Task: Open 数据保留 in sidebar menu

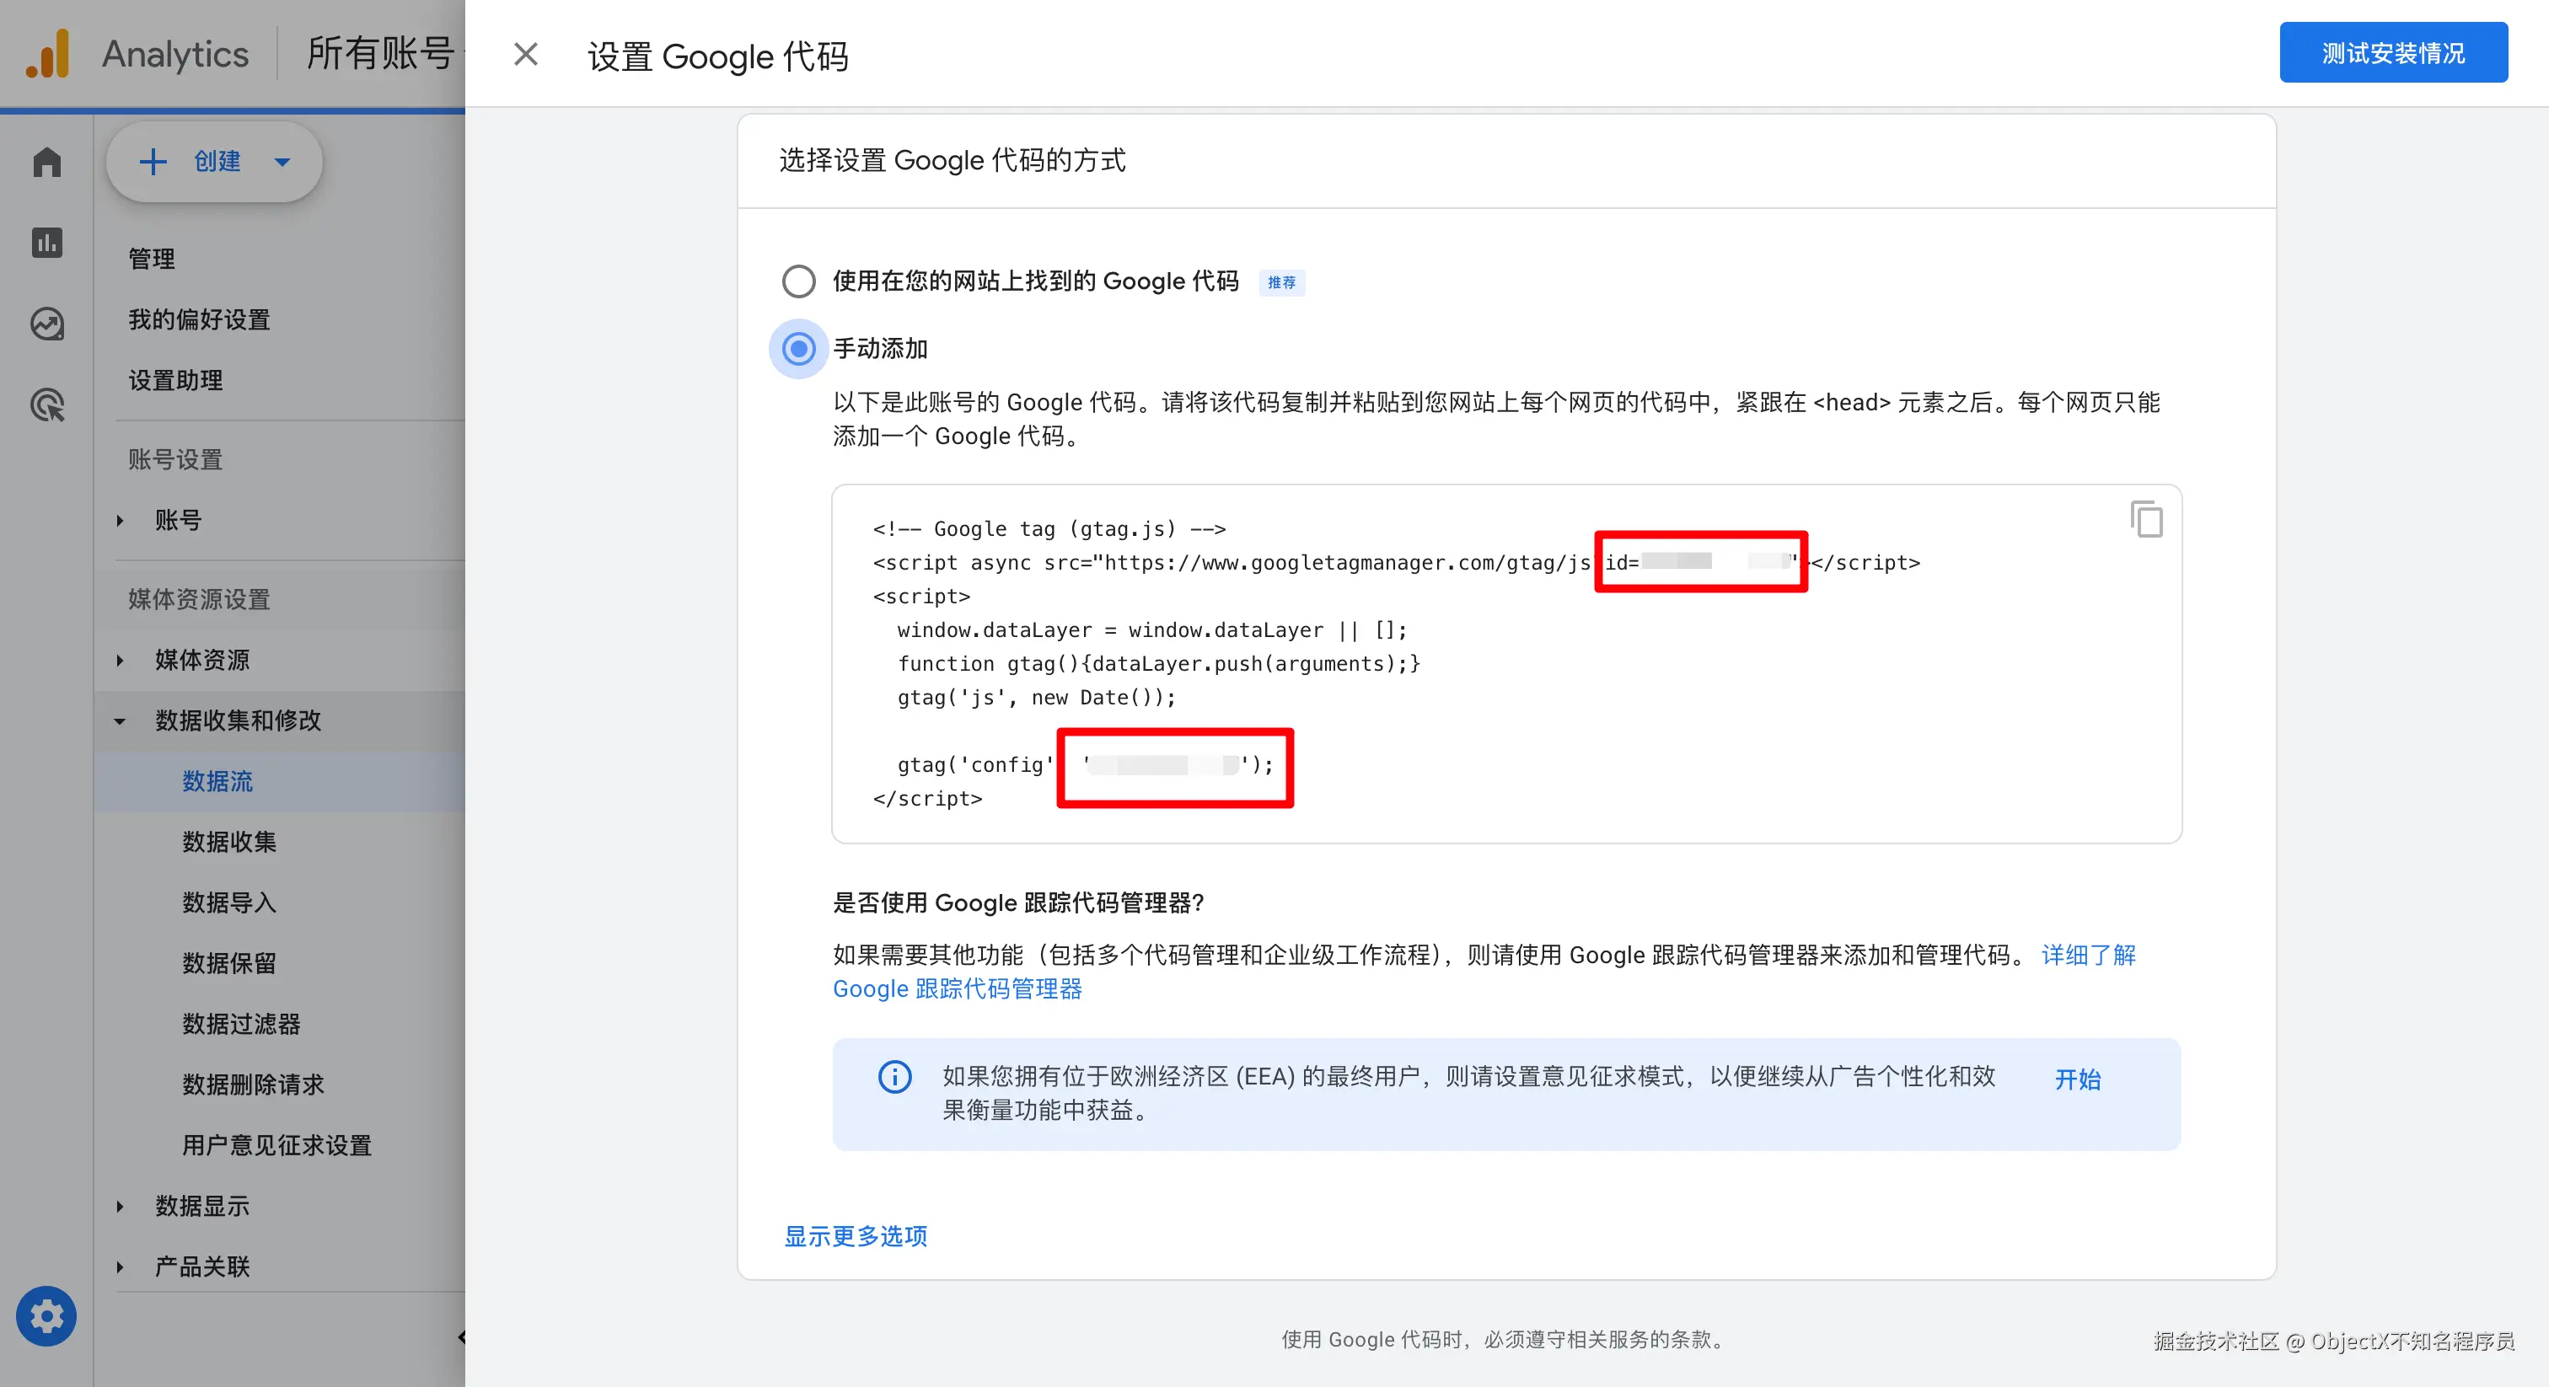Action: (x=228, y=962)
